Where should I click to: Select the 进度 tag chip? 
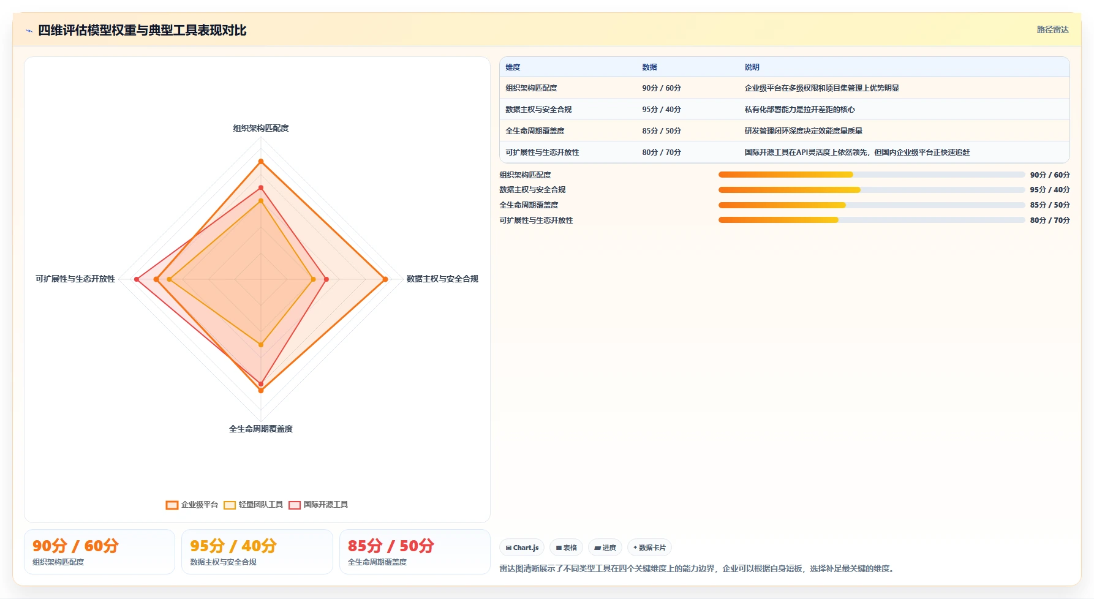coord(605,548)
